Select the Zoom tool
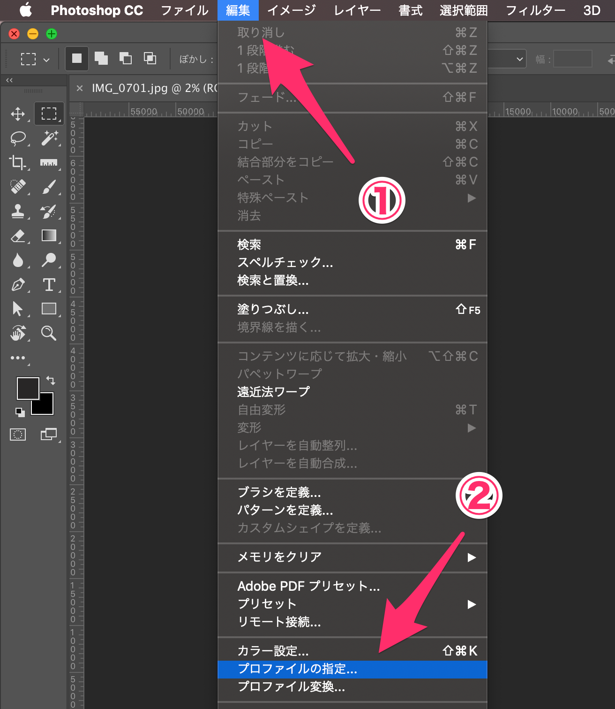 click(x=49, y=333)
